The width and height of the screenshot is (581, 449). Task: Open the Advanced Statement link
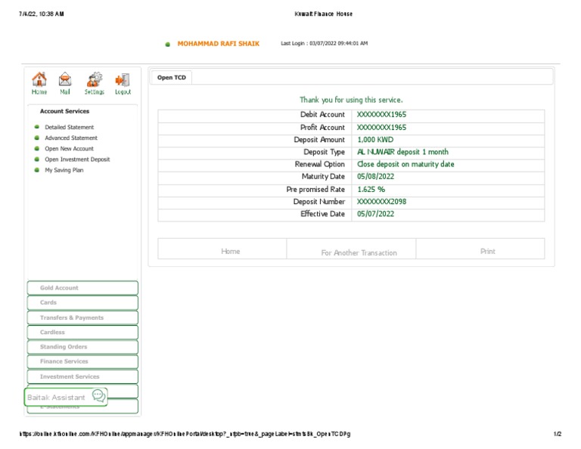pyautogui.click(x=71, y=138)
